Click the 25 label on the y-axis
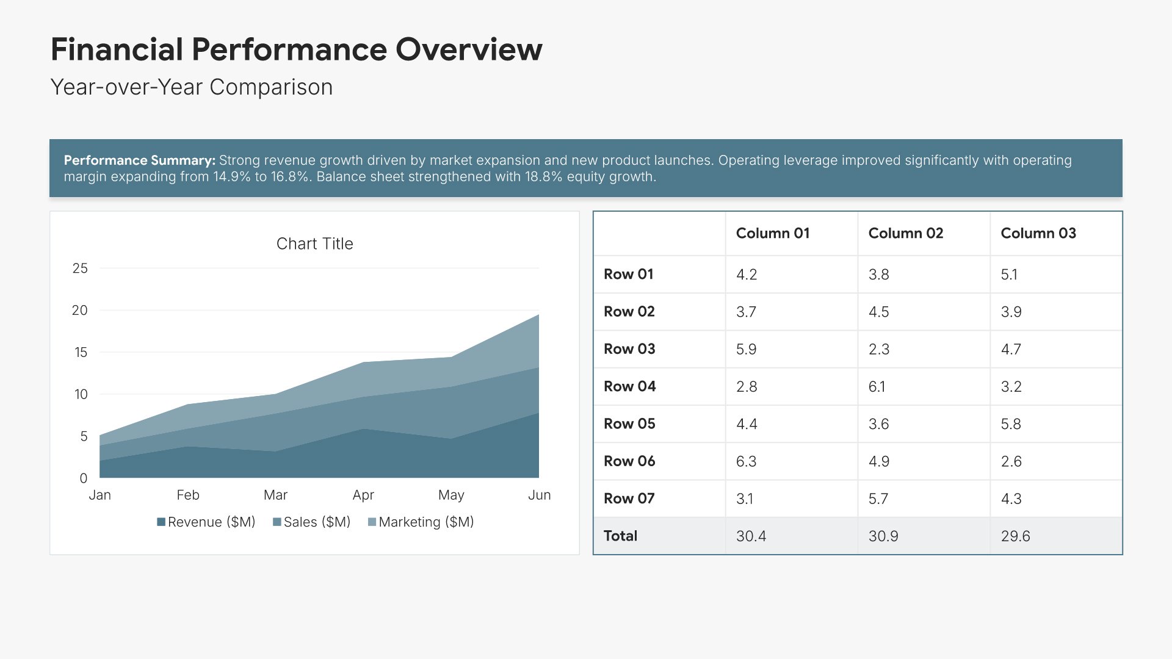Image resolution: width=1172 pixels, height=659 pixels. (80, 268)
